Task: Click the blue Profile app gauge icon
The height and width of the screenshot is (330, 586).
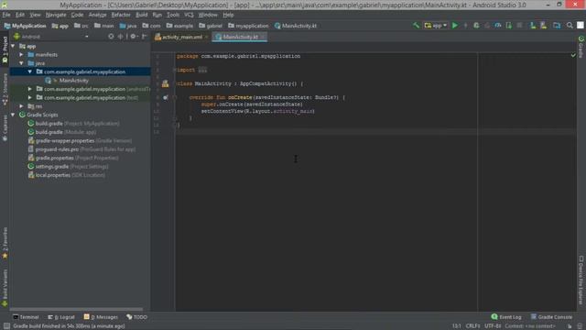Action: [x=498, y=26]
